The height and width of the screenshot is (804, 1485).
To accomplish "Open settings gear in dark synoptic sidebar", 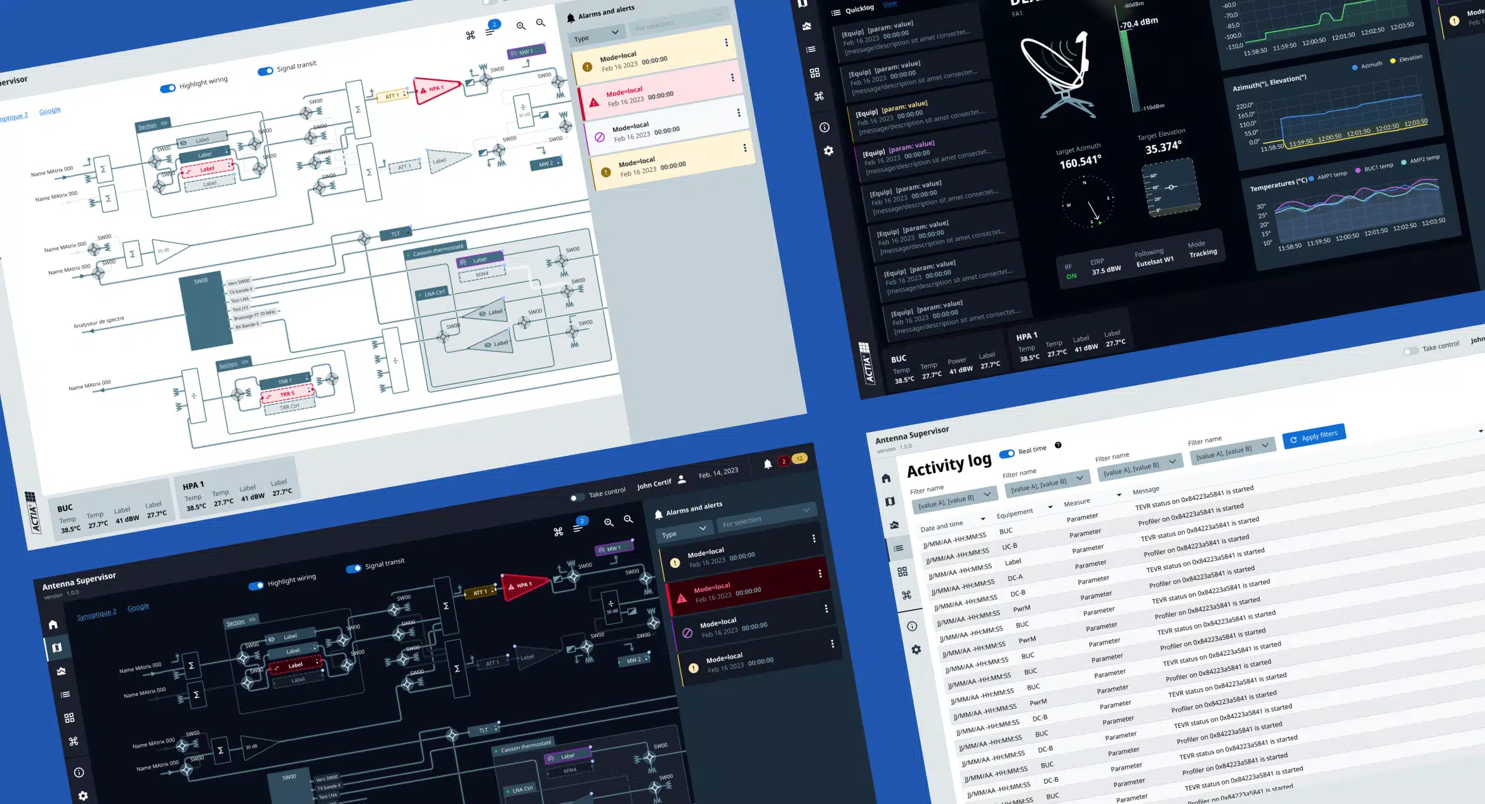I will coord(83,795).
